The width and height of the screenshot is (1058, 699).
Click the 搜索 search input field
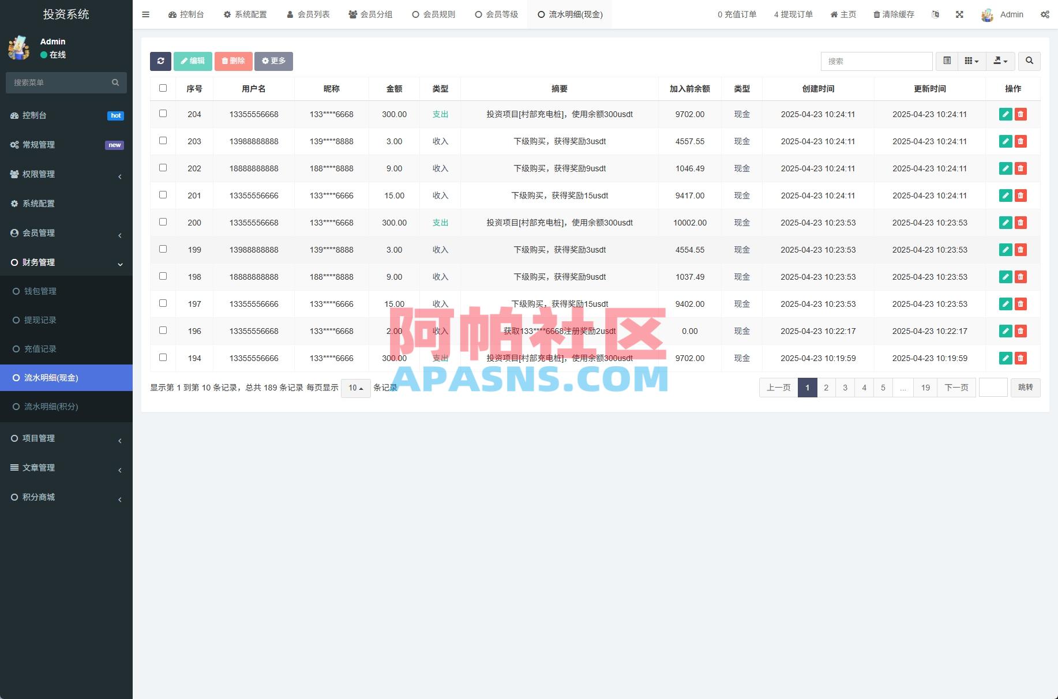(876, 61)
